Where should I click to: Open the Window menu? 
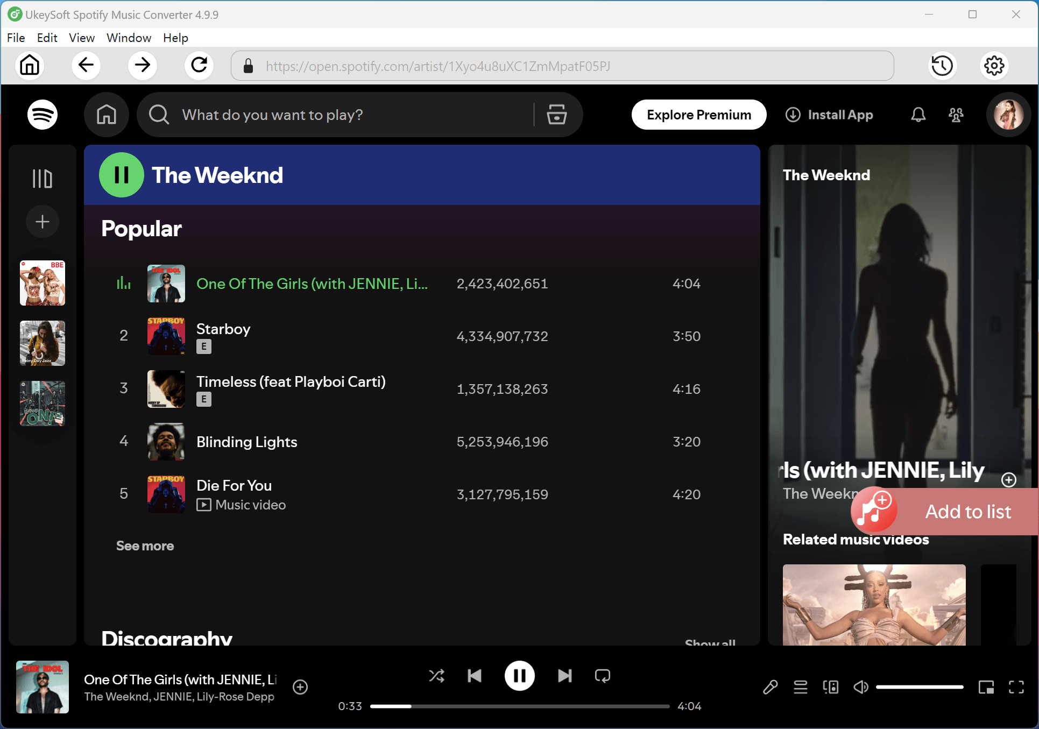[x=129, y=38]
